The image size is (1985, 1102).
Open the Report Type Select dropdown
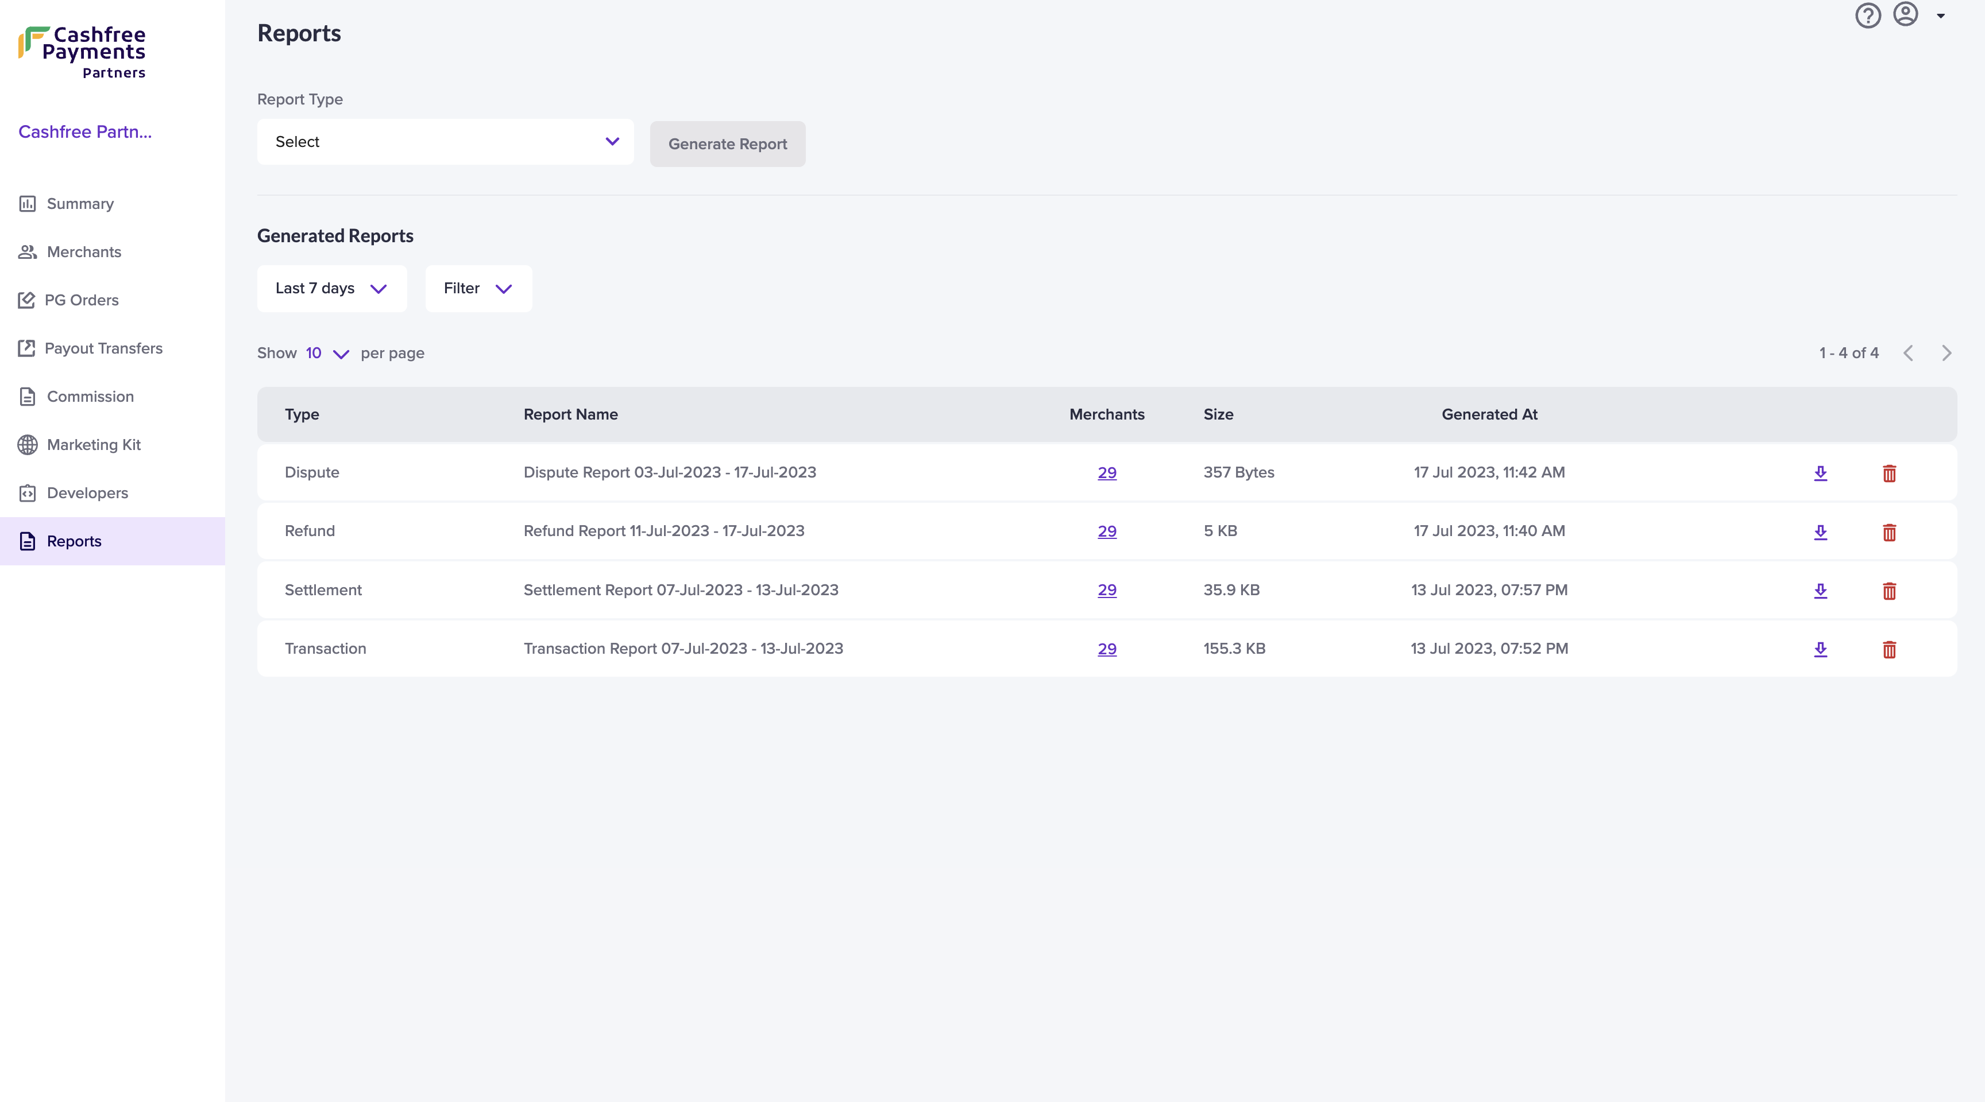click(445, 142)
